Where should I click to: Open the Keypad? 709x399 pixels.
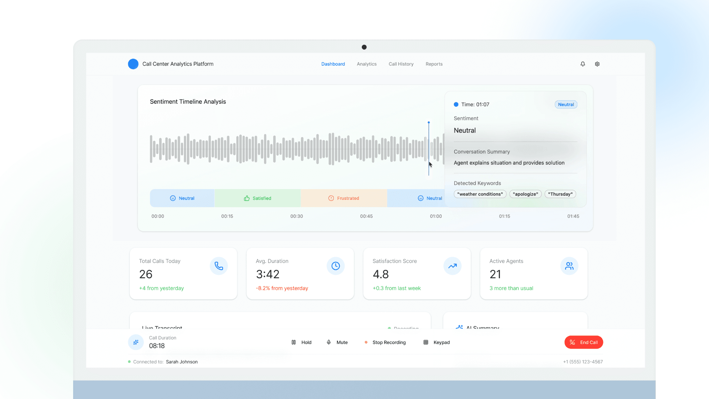436,342
